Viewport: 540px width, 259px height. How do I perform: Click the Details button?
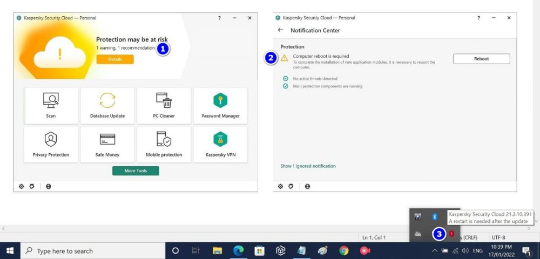[x=115, y=59]
